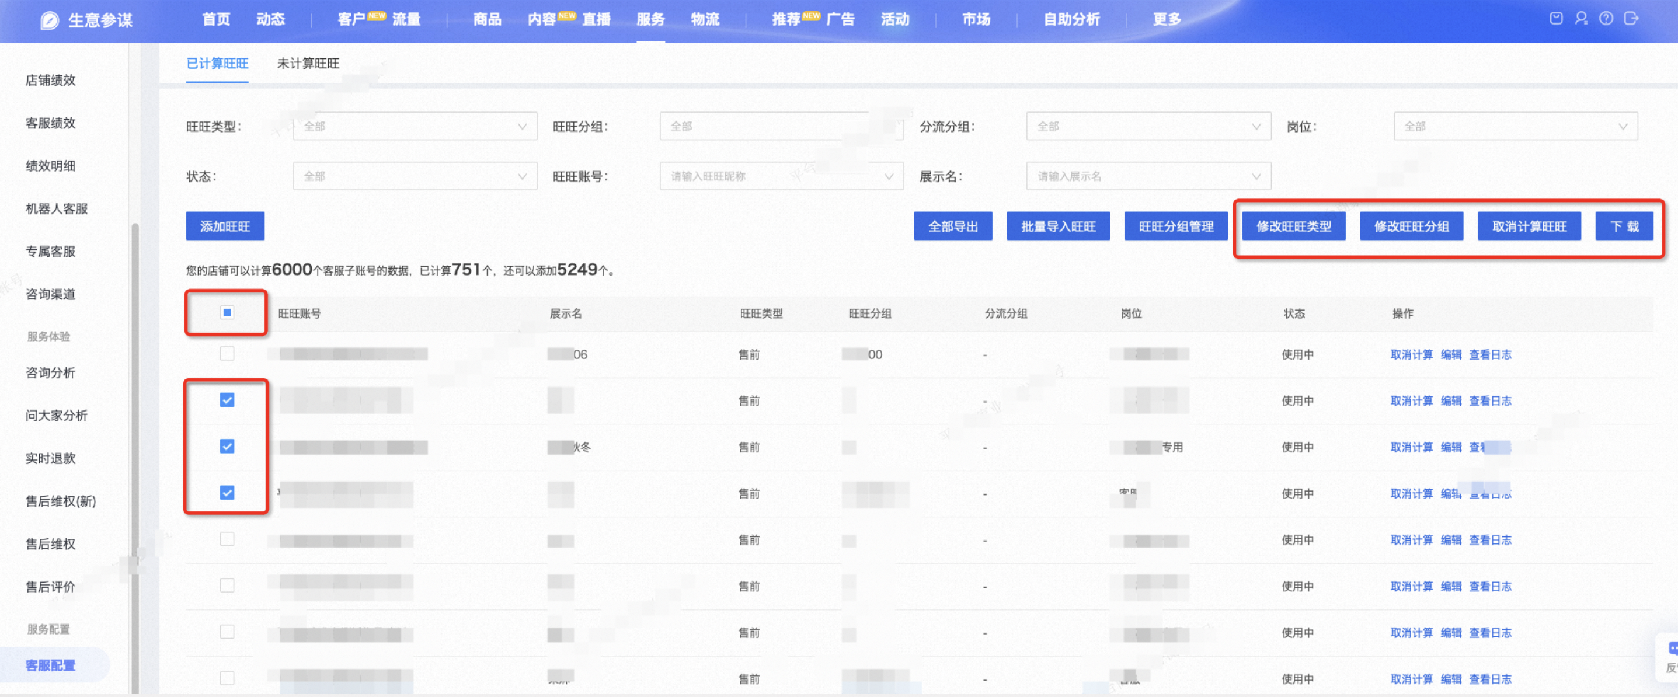This screenshot has width=1678, height=697.
Task: Open 咨询渠道 in the sidebar
Action: click(x=50, y=294)
